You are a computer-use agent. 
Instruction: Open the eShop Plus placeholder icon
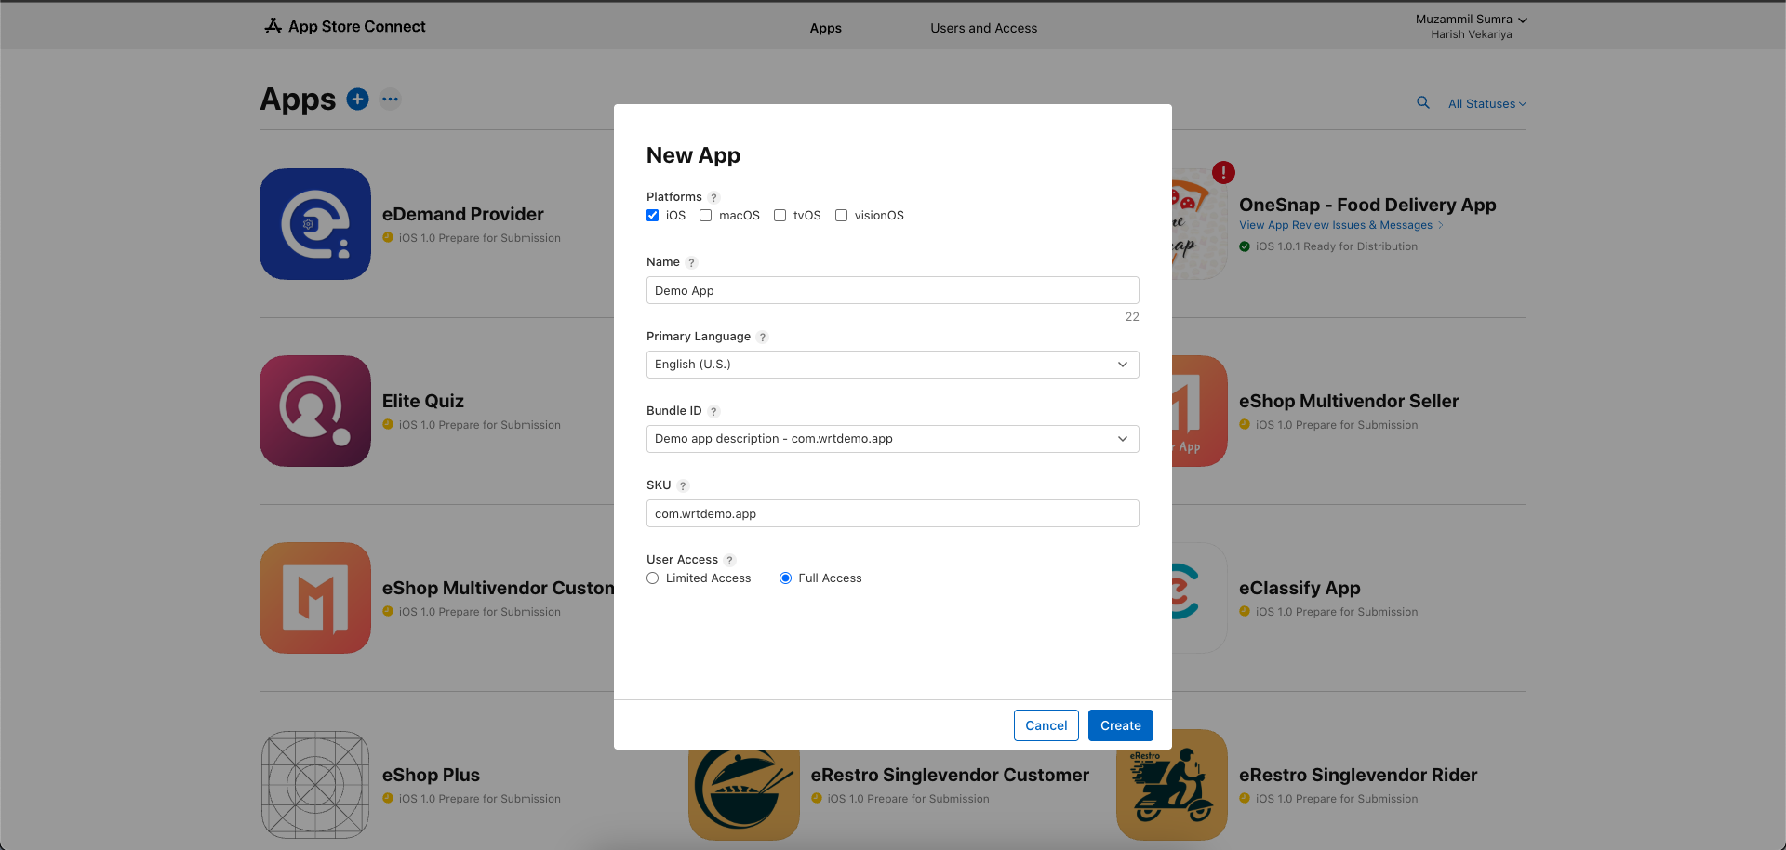(315, 785)
